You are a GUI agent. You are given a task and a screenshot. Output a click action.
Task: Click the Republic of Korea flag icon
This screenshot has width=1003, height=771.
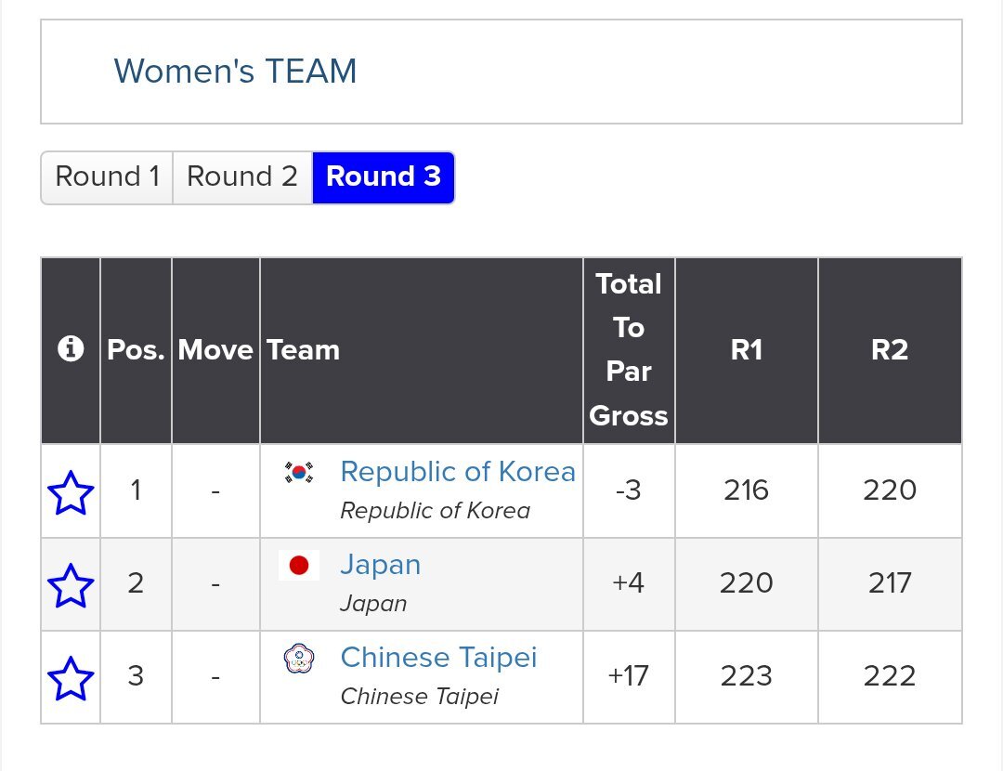[x=299, y=472]
